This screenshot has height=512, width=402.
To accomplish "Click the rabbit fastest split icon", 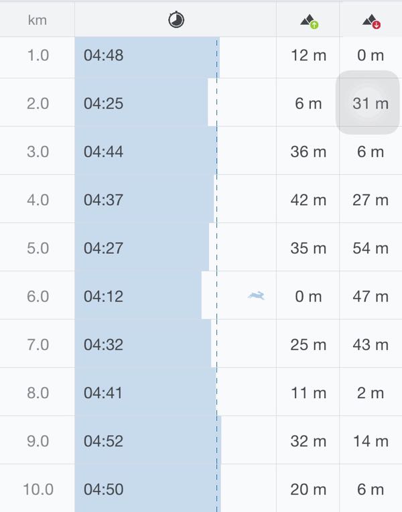I will coord(256,295).
